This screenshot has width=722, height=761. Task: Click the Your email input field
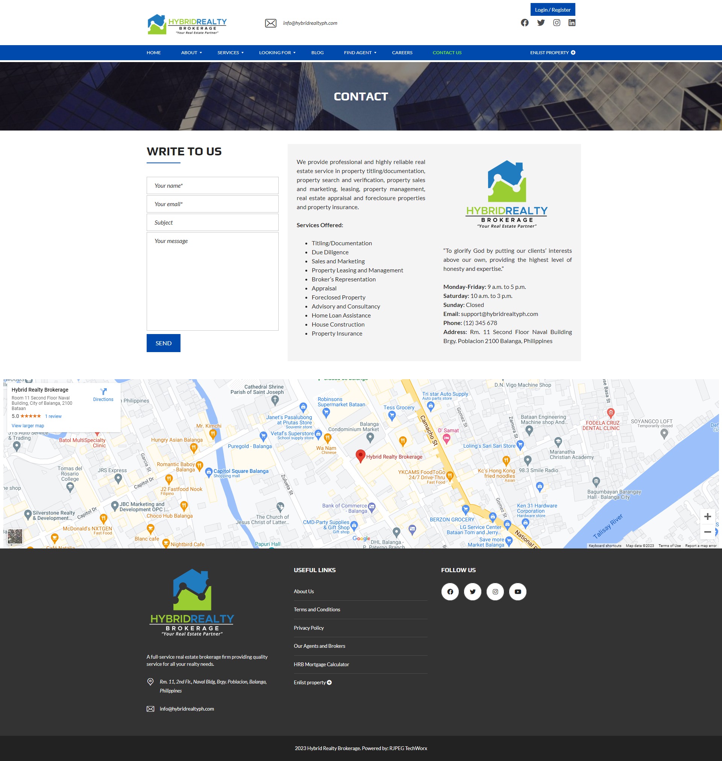[x=212, y=204]
